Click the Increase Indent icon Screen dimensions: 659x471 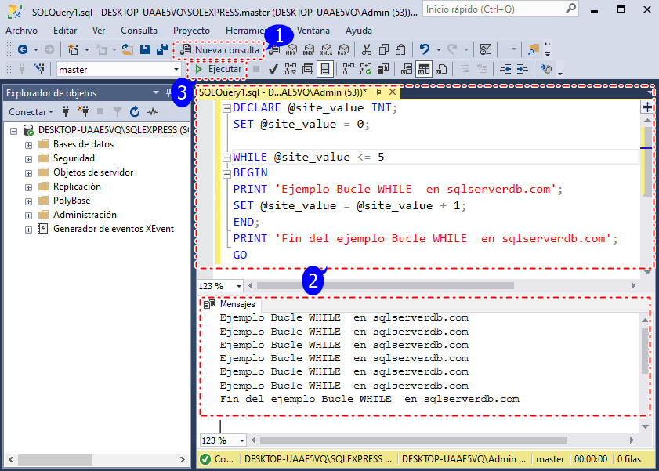tap(523, 69)
